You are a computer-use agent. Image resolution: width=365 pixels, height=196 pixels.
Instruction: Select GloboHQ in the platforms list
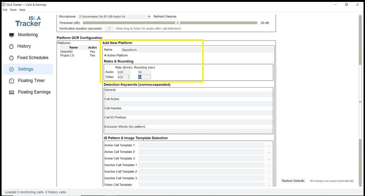(66, 52)
